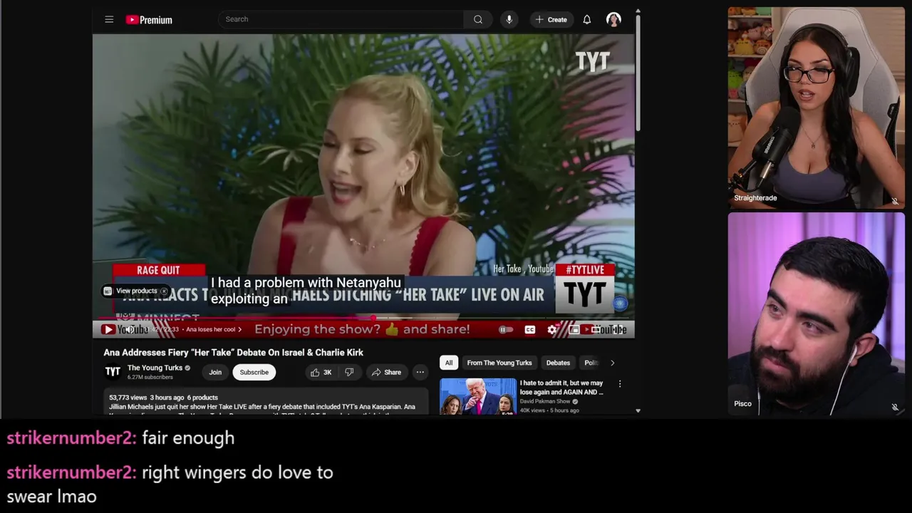Screen dimensions: 912x513
Task: Dismiss the View products overlay
Action: pos(164,291)
